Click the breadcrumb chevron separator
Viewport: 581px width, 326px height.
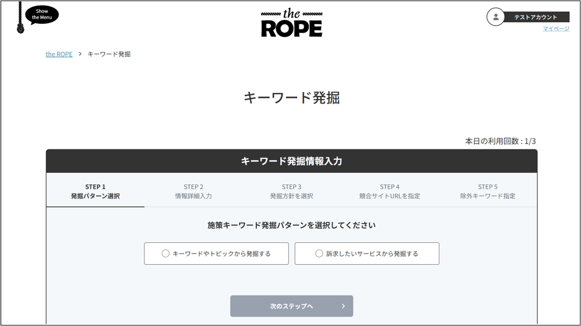[80, 54]
